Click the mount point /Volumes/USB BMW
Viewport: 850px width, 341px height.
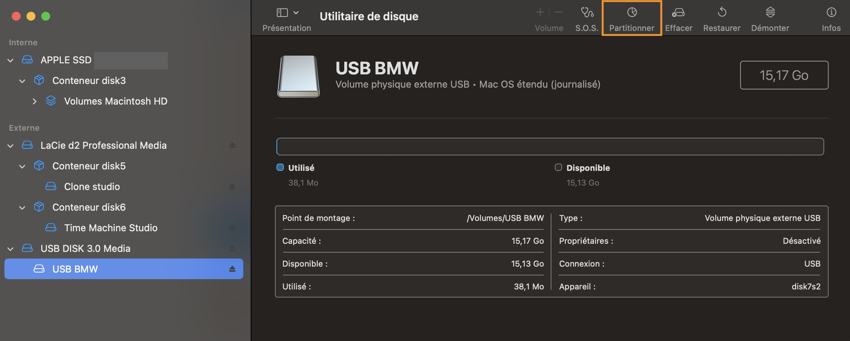pos(505,218)
